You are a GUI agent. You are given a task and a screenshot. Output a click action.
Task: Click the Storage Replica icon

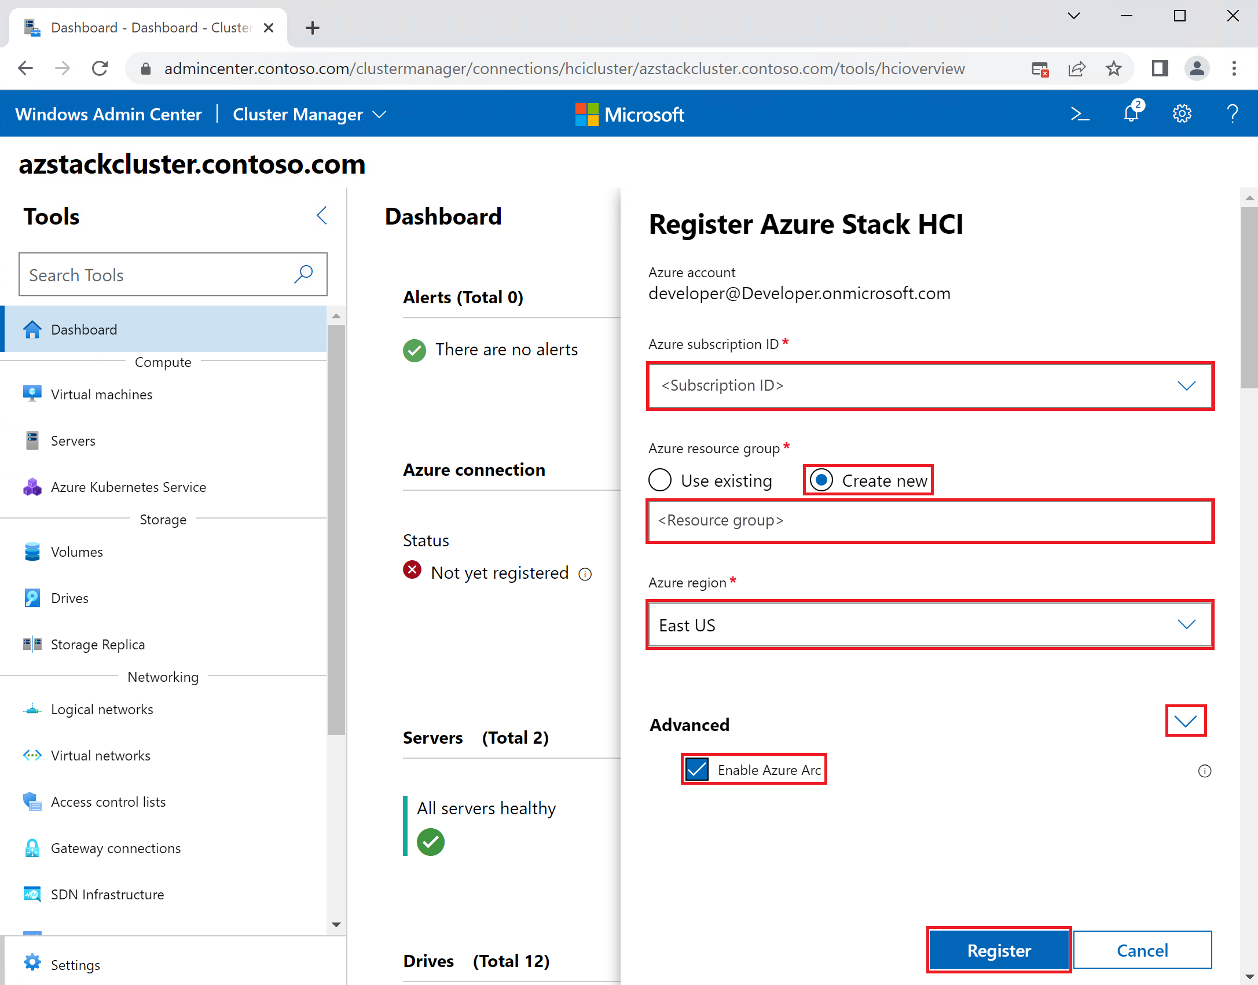tap(32, 644)
